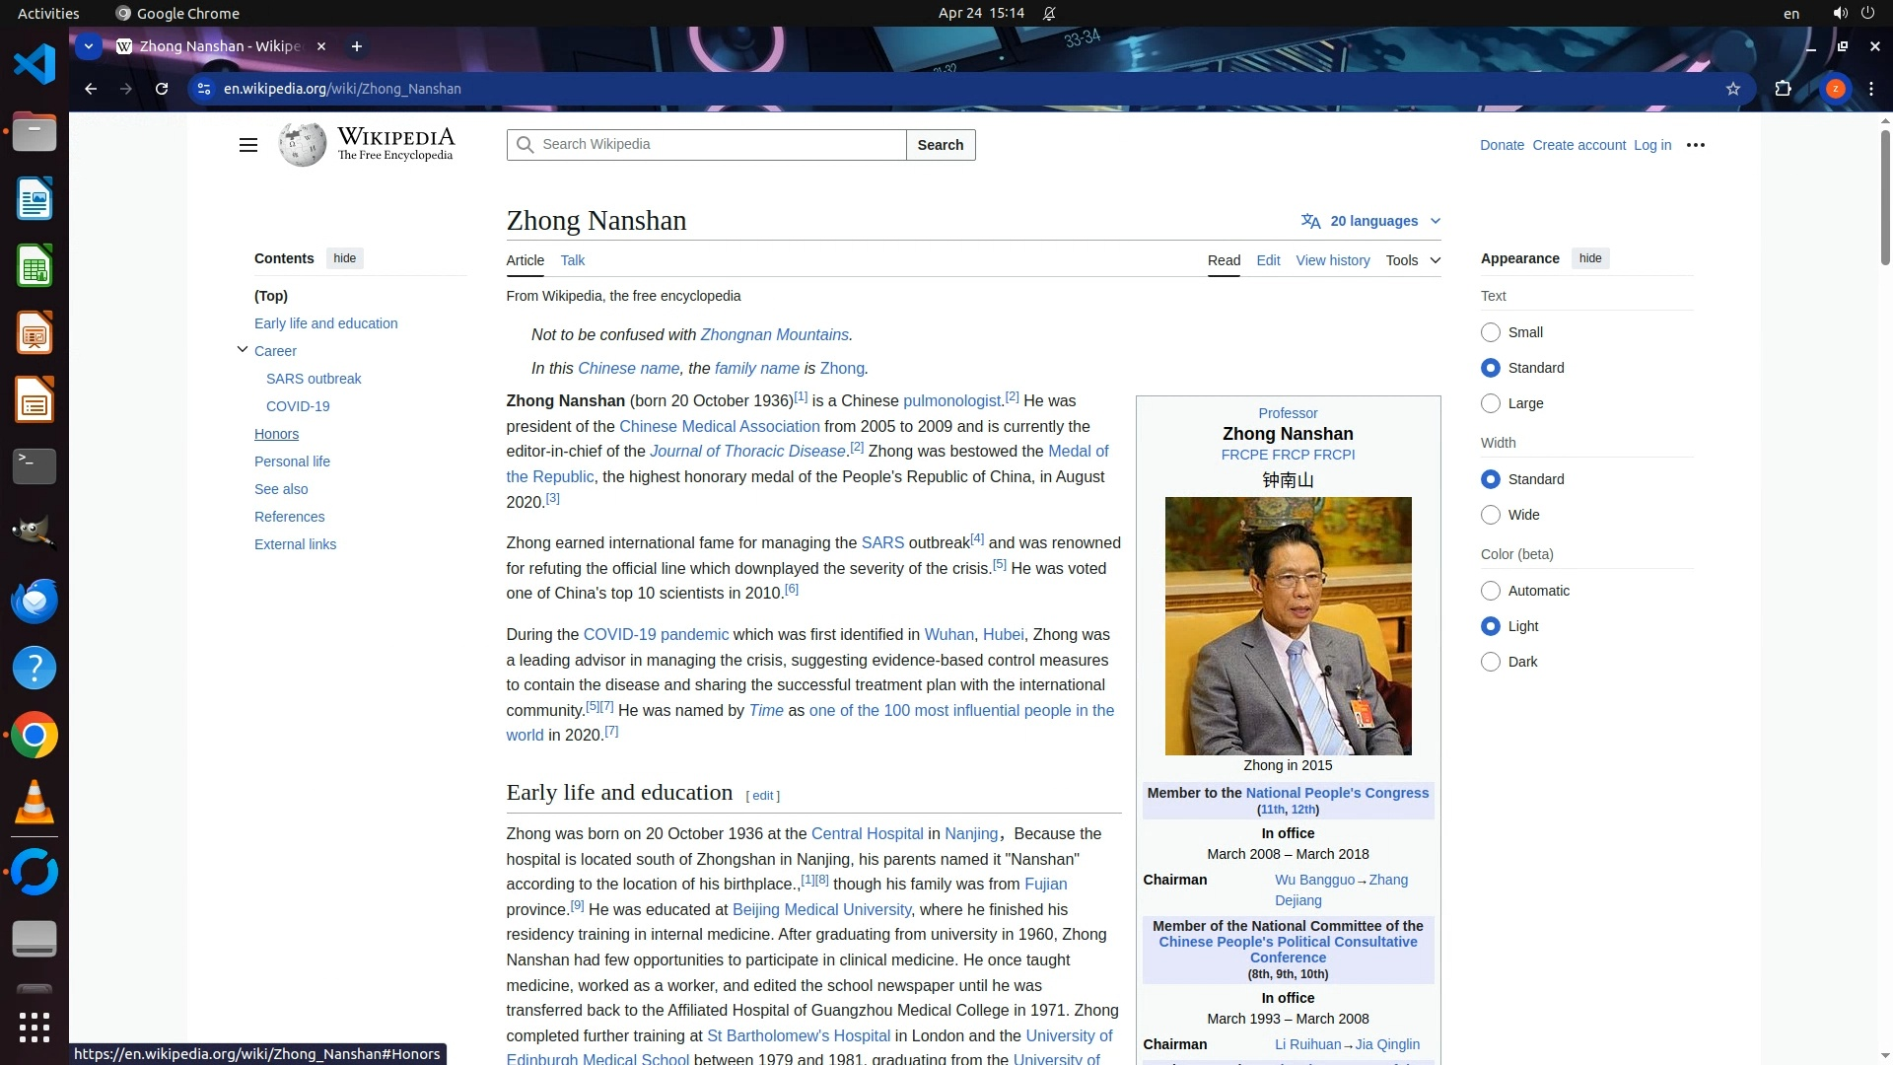Launch VLC from the dock
Image resolution: width=1893 pixels, height=1065 pixels.
click(x=35, y=803)
